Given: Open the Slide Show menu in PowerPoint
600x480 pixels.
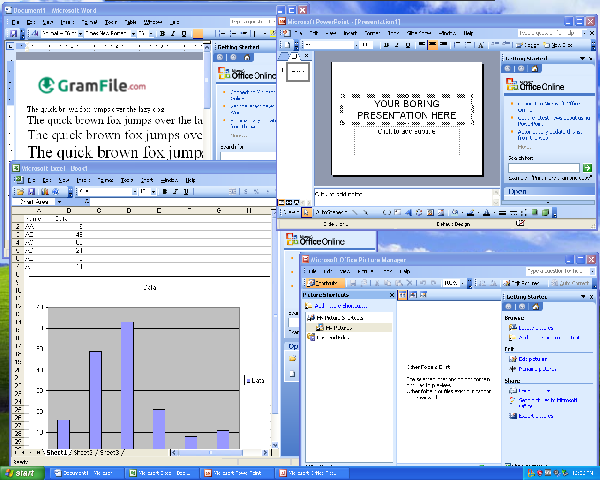Looking at the screenshot, I should pos(419,33).
